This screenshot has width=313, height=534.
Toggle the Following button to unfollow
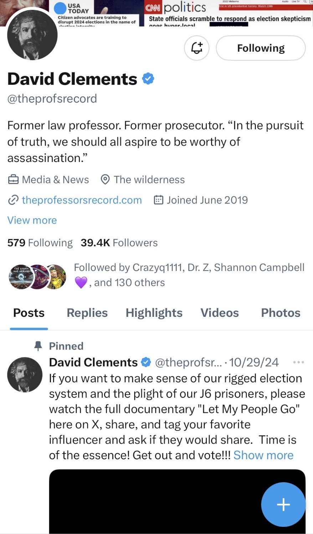coord(261,48)
